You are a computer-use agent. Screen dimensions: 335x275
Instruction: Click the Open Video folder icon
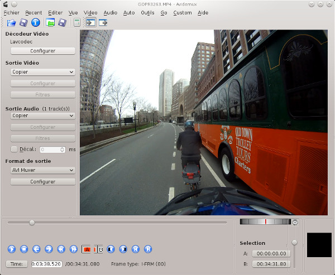click(11, 23)
